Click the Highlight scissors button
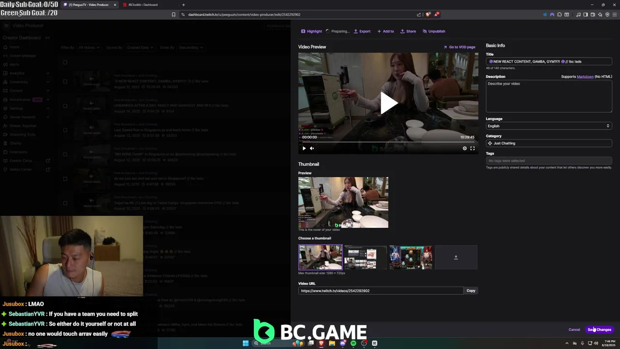This screenshot has height=349, width=620. coord(311,31)
